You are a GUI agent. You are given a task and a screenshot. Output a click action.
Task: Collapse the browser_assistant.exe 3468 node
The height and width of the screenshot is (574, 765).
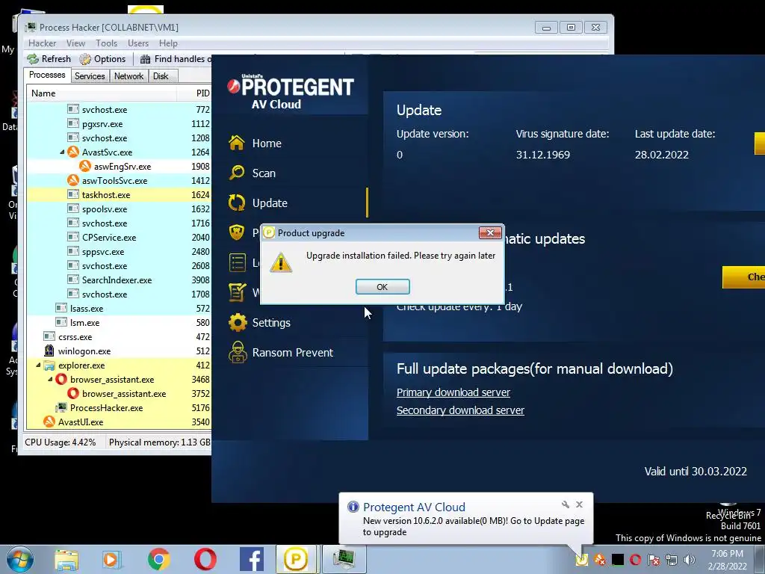point(50,379)
